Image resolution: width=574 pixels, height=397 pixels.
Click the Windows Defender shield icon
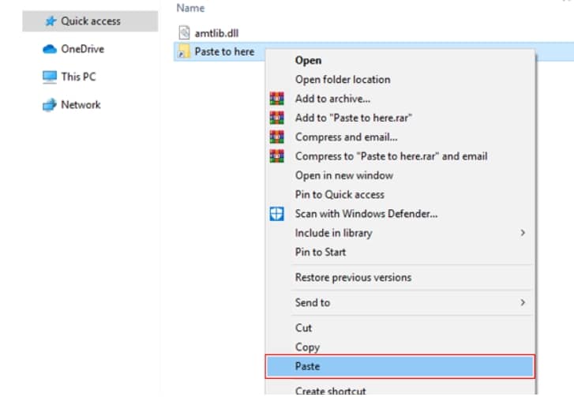pyautogui.click(x=276, y=214)
